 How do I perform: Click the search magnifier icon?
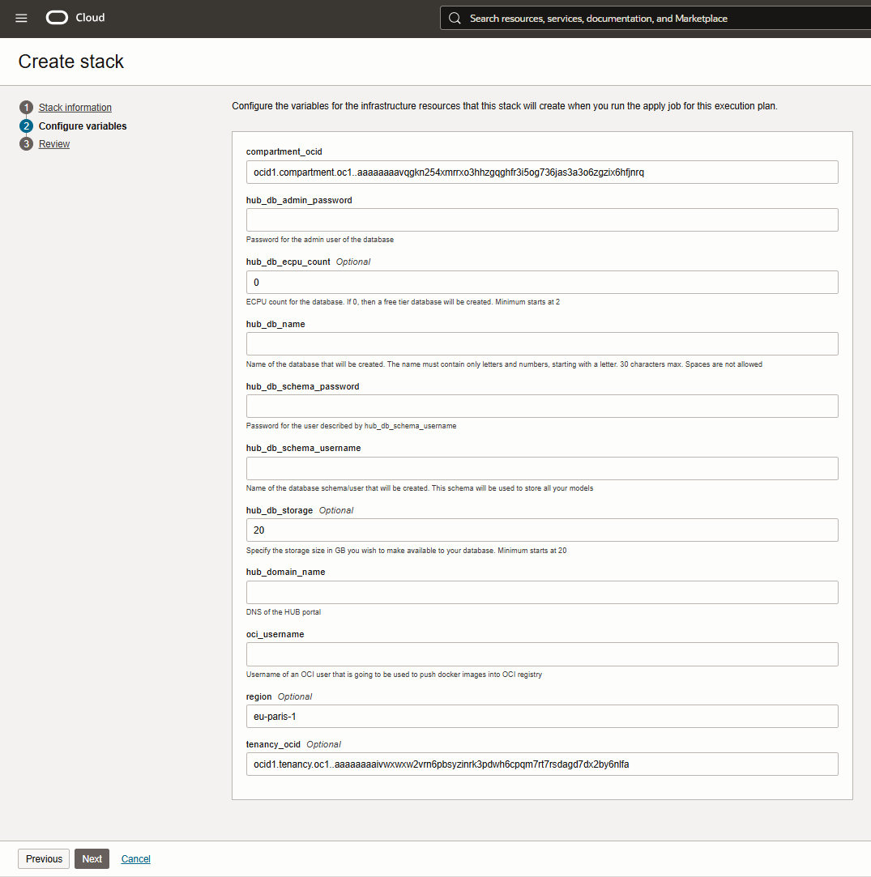455,18
